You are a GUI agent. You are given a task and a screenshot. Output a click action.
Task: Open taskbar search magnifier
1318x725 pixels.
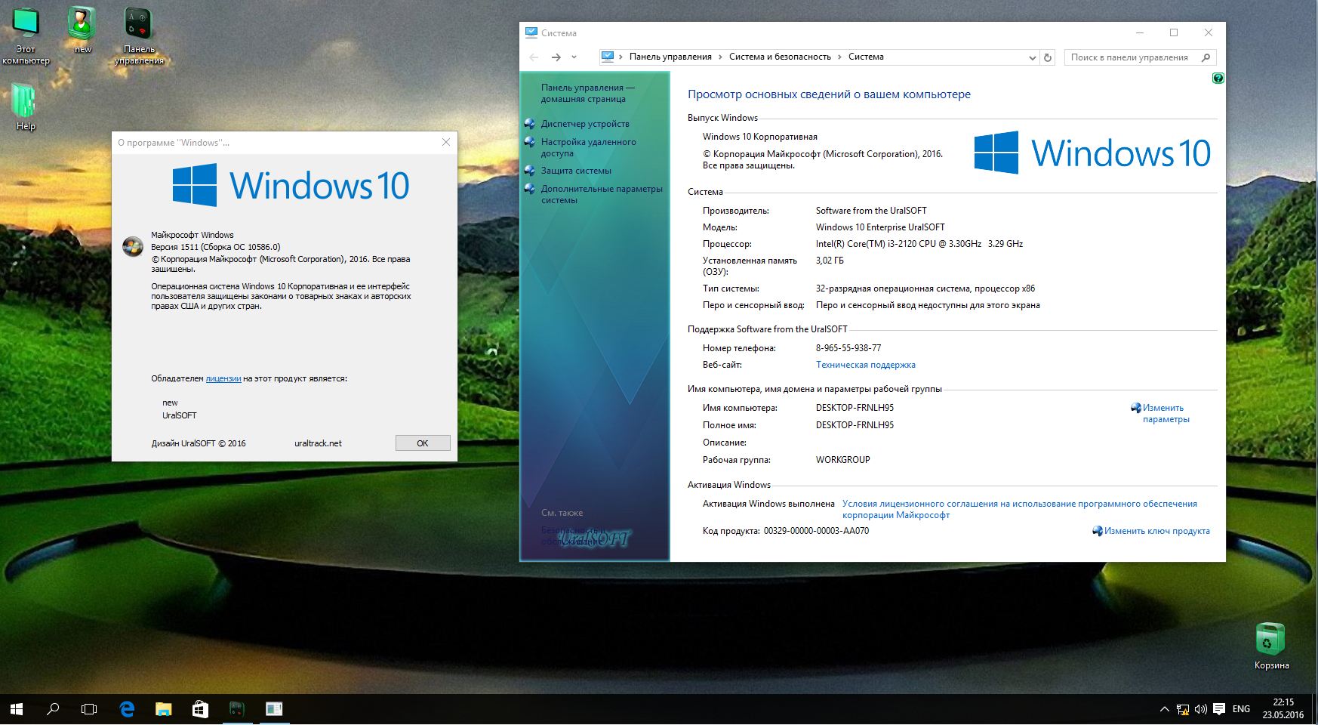(x=53, y=709)
